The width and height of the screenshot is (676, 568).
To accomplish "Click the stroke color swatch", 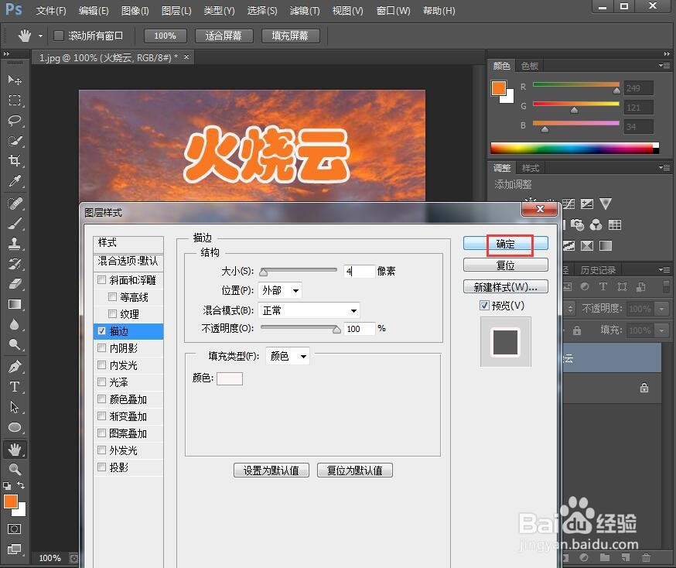I will [x=230, y=378].
